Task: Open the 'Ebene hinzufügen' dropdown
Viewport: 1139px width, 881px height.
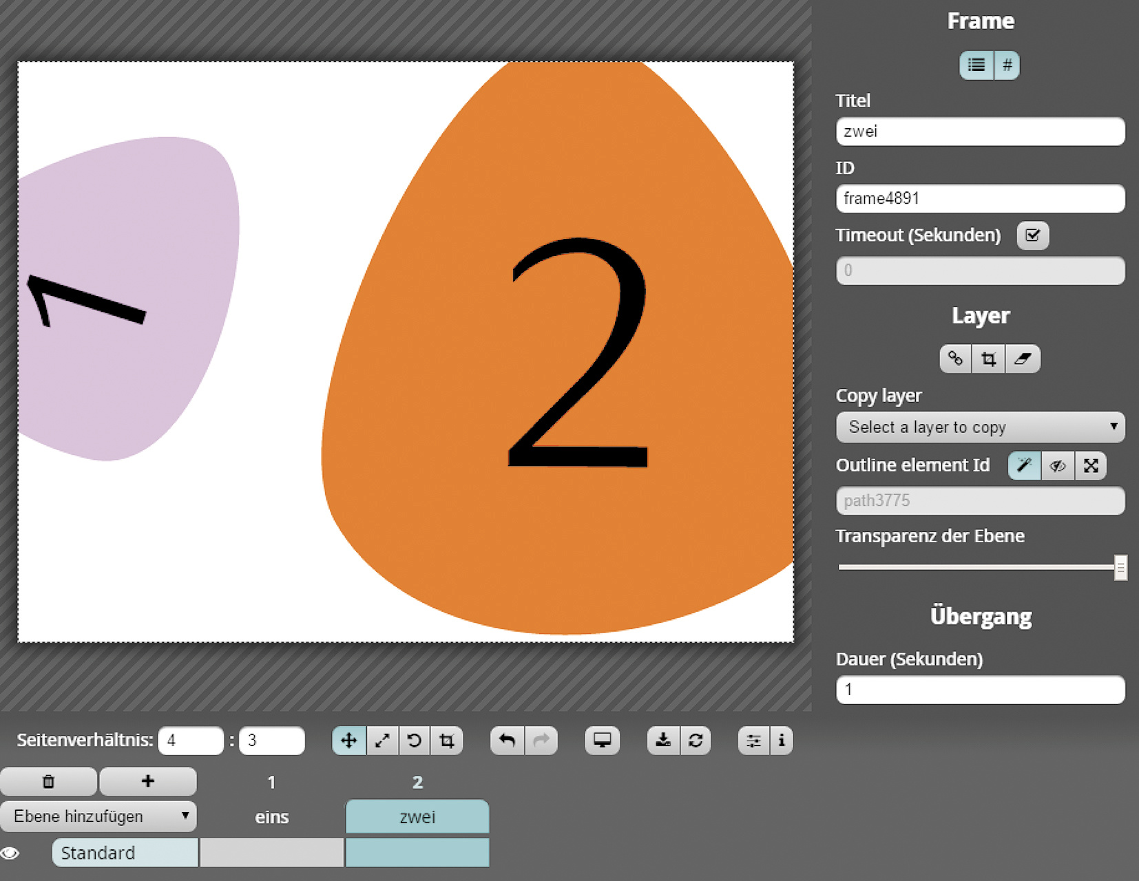Action: [98, 816]
